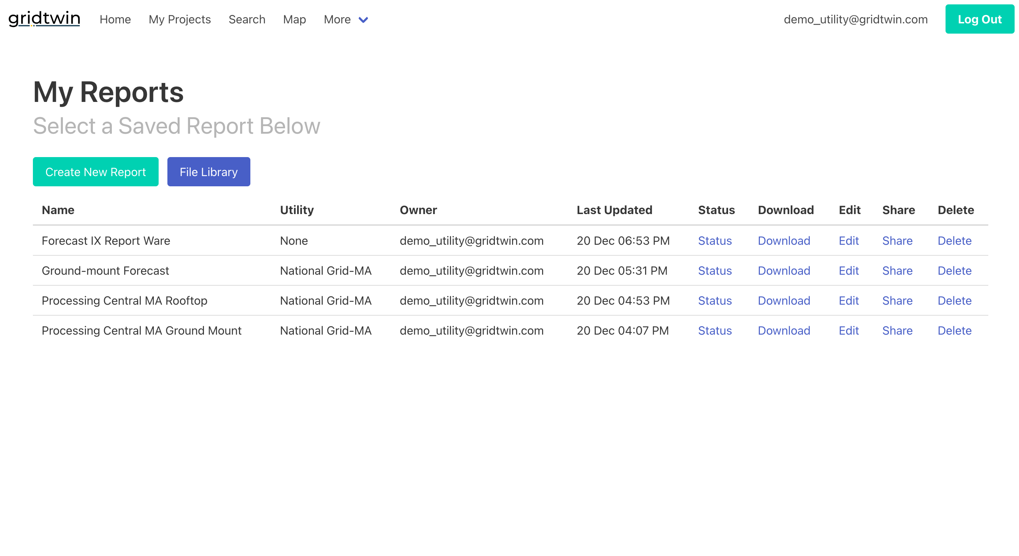Sort reports by the Name column header
The width and height of the screenshot is (1019, 556).
pos(58,210)
